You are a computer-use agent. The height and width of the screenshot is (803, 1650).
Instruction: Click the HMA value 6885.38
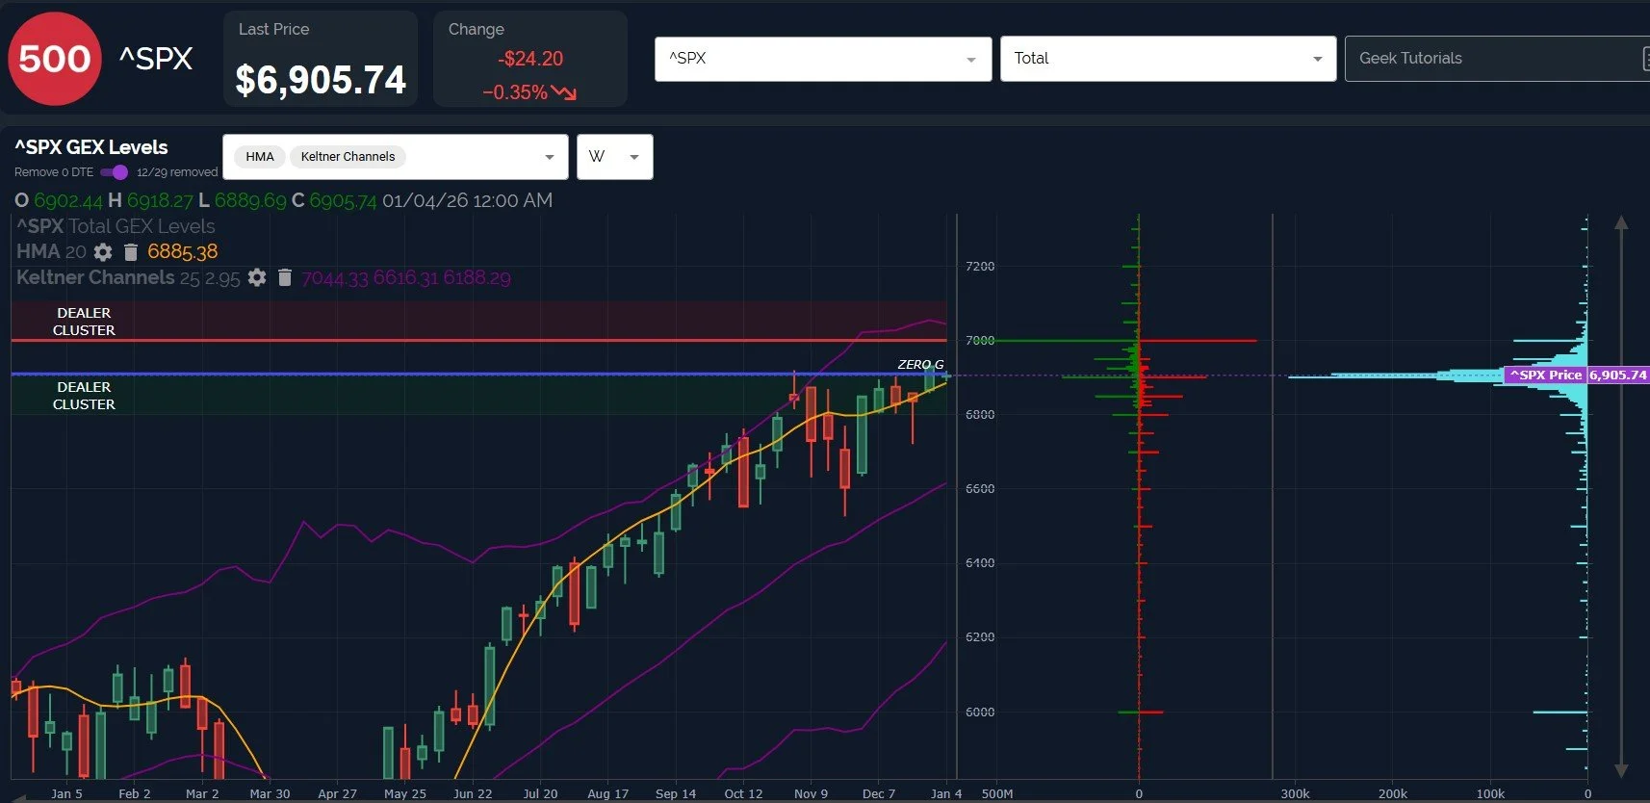pyautogui.click(x=183, y=252)
